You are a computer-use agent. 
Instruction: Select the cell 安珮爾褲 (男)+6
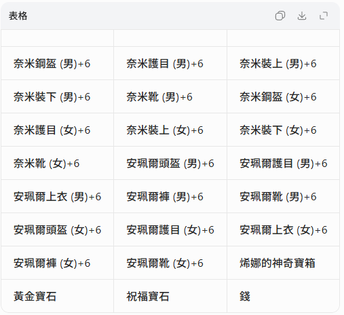click(170, 196)
